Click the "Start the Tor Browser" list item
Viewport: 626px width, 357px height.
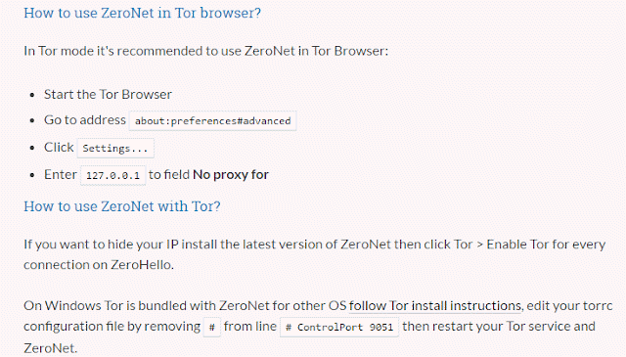(108, 94)
